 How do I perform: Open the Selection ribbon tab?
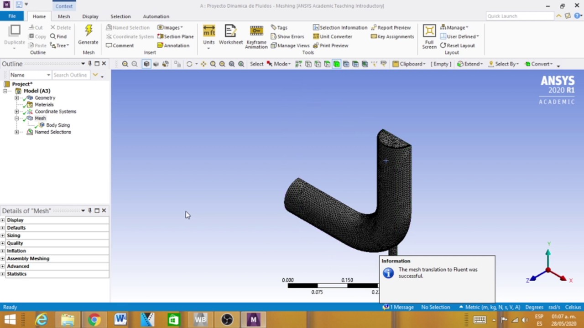point(120,16)
